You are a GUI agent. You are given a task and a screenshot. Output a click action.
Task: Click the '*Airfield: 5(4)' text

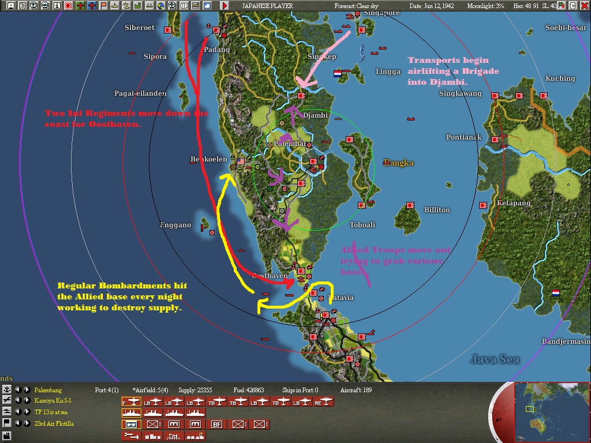tap(151, 390)
